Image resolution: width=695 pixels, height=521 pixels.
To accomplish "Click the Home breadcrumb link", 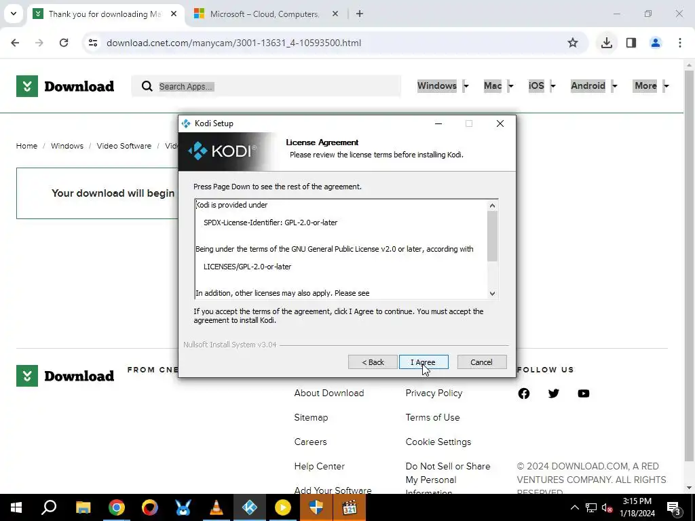I will coord(26,146).
